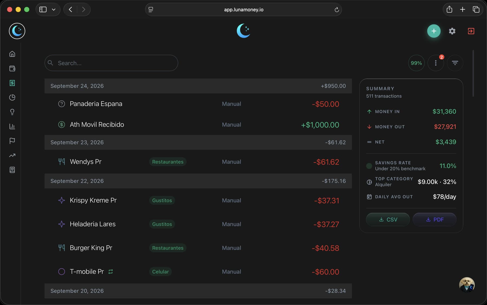Image resolution: width=487 pixels, height=305 pixels.
Task: Click the Luna moon logo in sidebar
Action: click(x=17, y=31)
